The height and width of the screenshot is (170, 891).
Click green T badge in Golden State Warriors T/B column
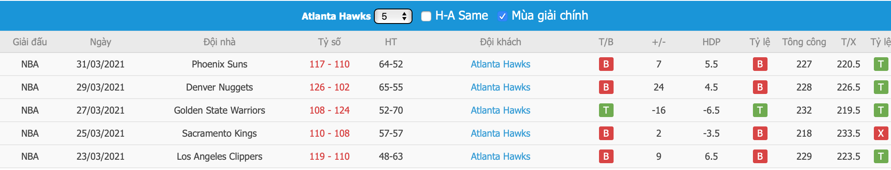point(606,110)
